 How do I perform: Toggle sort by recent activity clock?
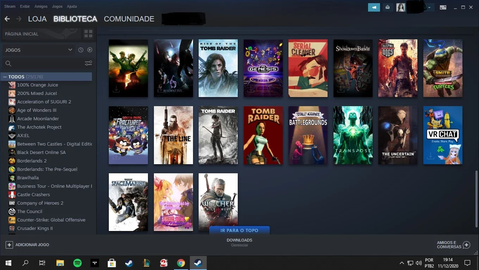pos(81,50)
